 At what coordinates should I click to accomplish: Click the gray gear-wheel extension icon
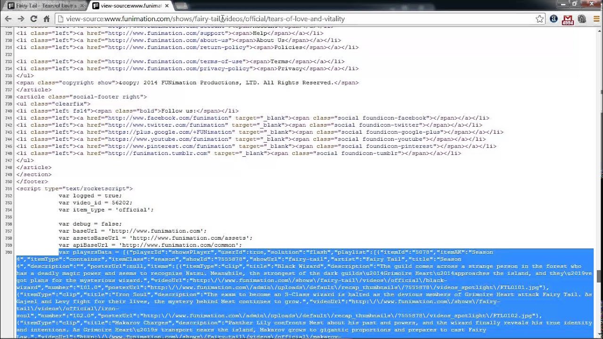point(582,19)
